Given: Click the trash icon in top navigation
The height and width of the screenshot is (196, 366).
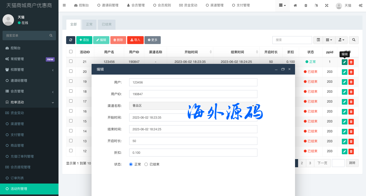Looking at the screenshot, I should pyautogui.click(x=306, y=5).
